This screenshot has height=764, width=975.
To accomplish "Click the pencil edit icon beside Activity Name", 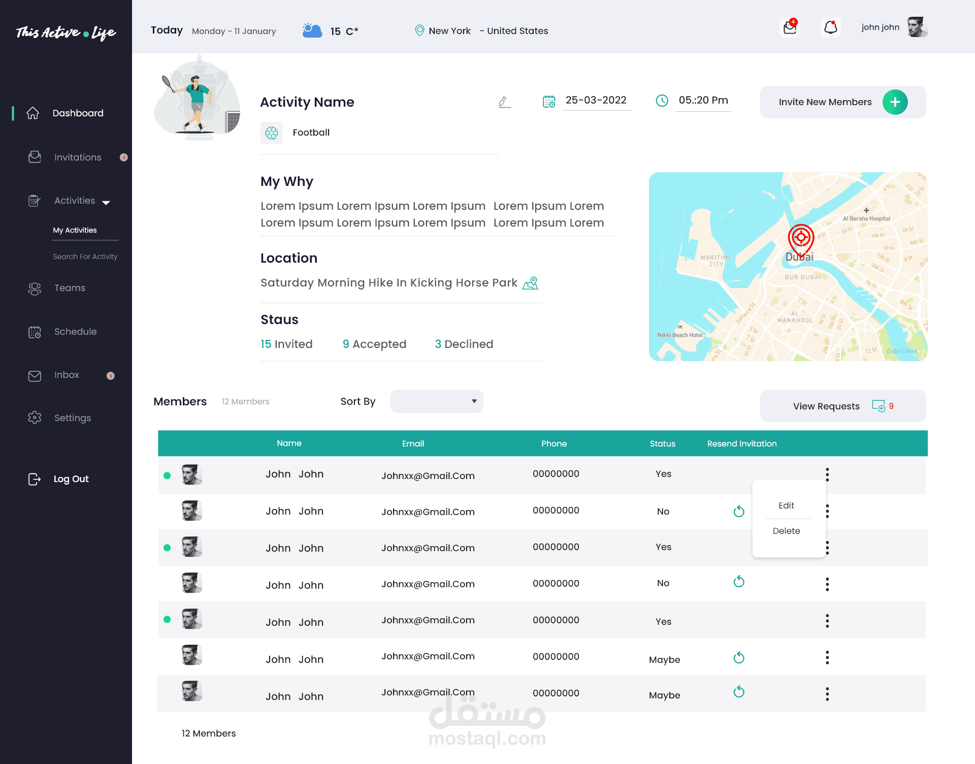I will tap(504, 102).
